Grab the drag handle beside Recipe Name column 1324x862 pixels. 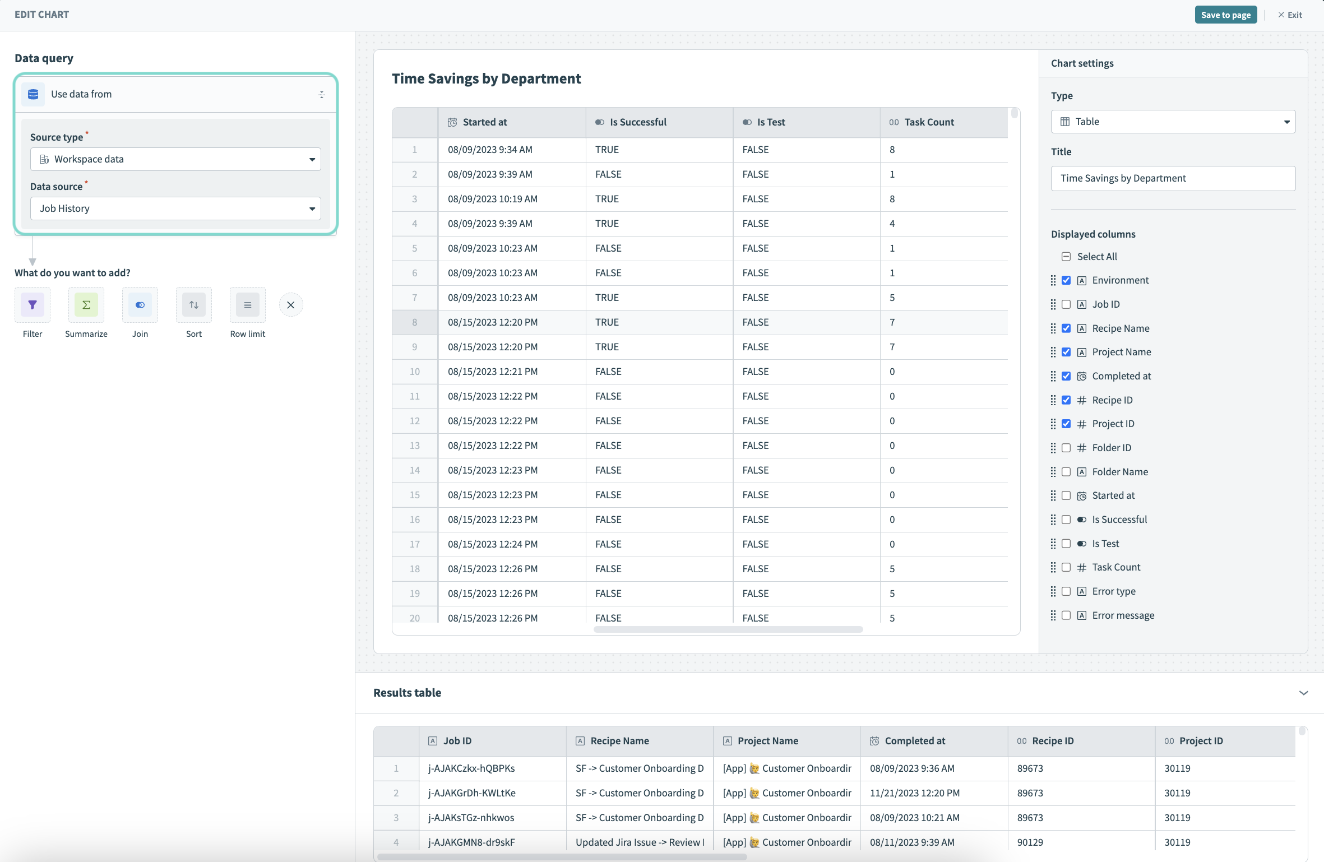[x=1053, y=328]
